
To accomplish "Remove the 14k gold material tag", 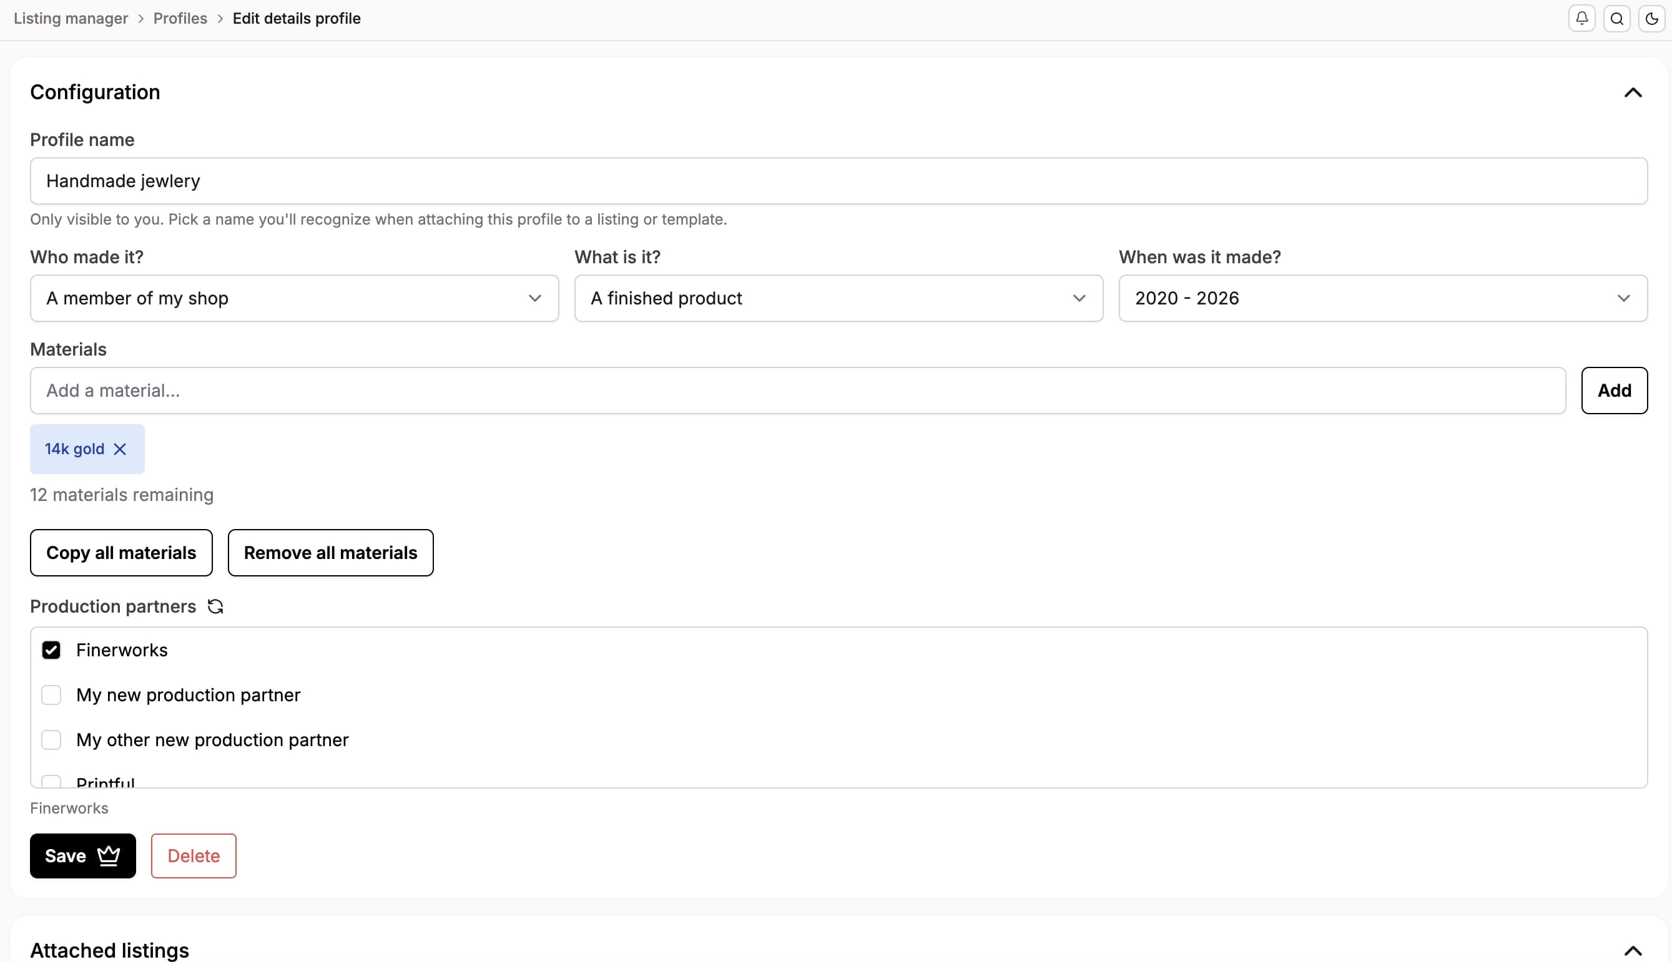I will (120, 449).
